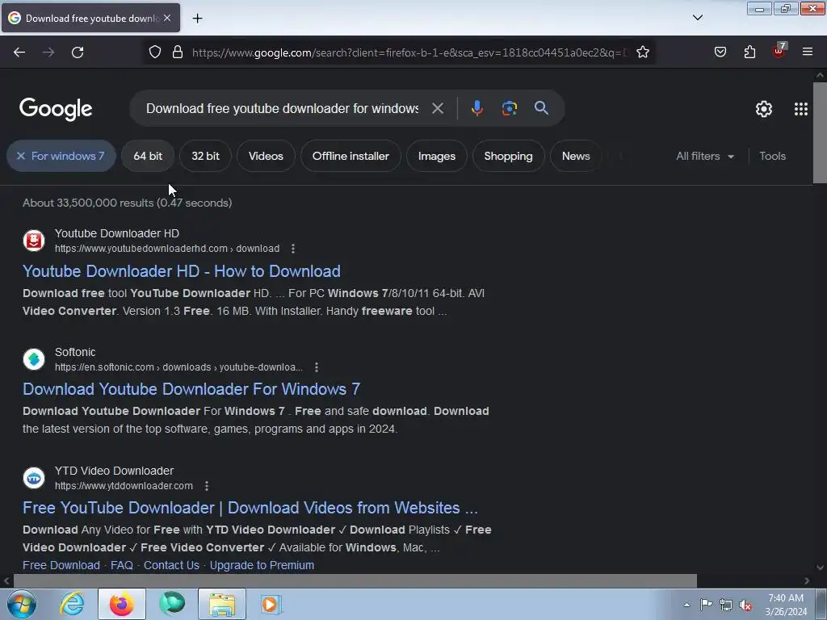Switch to the Shopping results tab
The height and width of the screenshot is (620, 827).
509,156
